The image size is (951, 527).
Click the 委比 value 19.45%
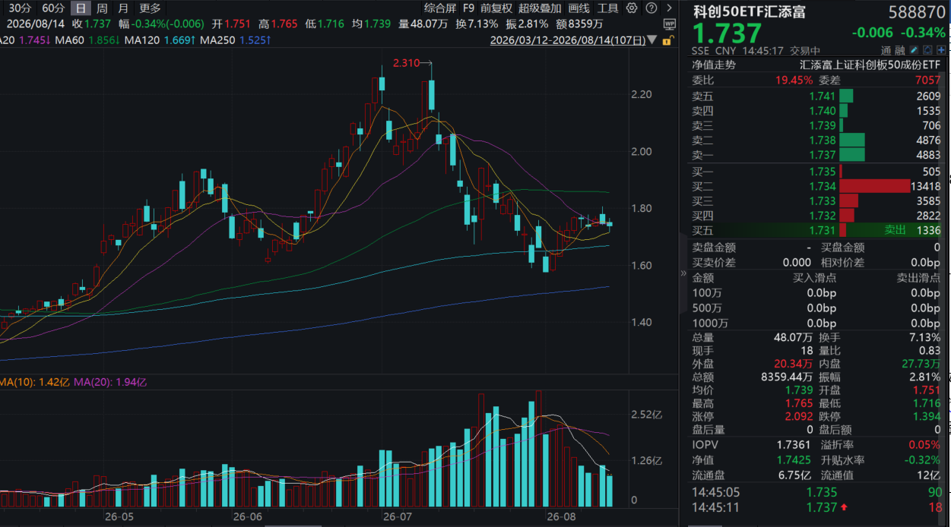794,80
